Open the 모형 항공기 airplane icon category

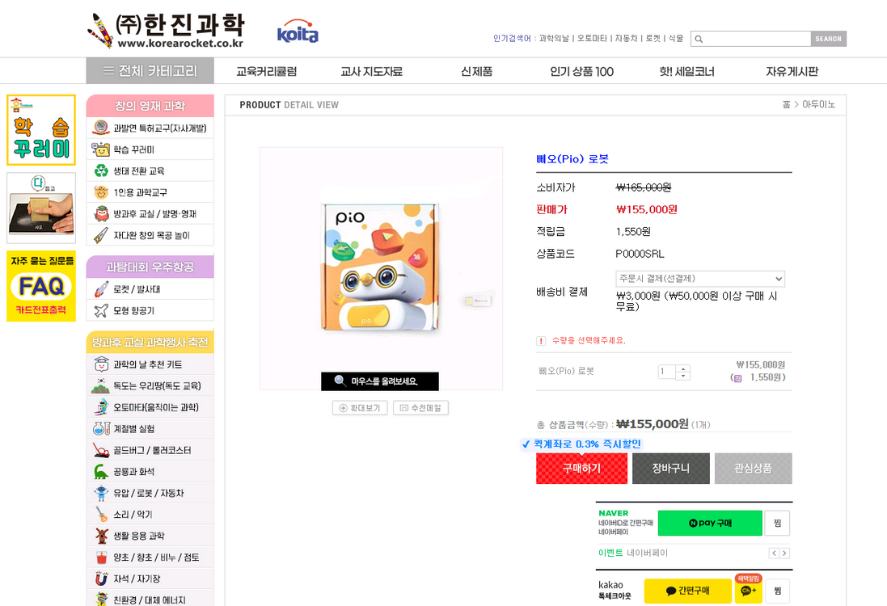coord(101,310)
